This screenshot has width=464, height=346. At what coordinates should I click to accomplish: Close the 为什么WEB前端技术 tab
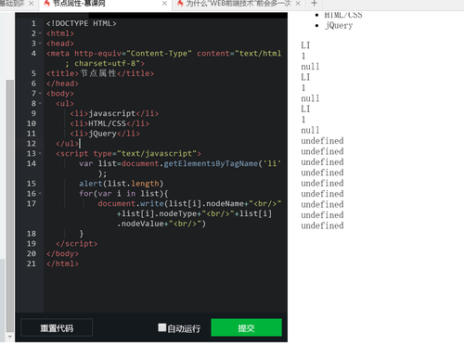click(298, 4)
